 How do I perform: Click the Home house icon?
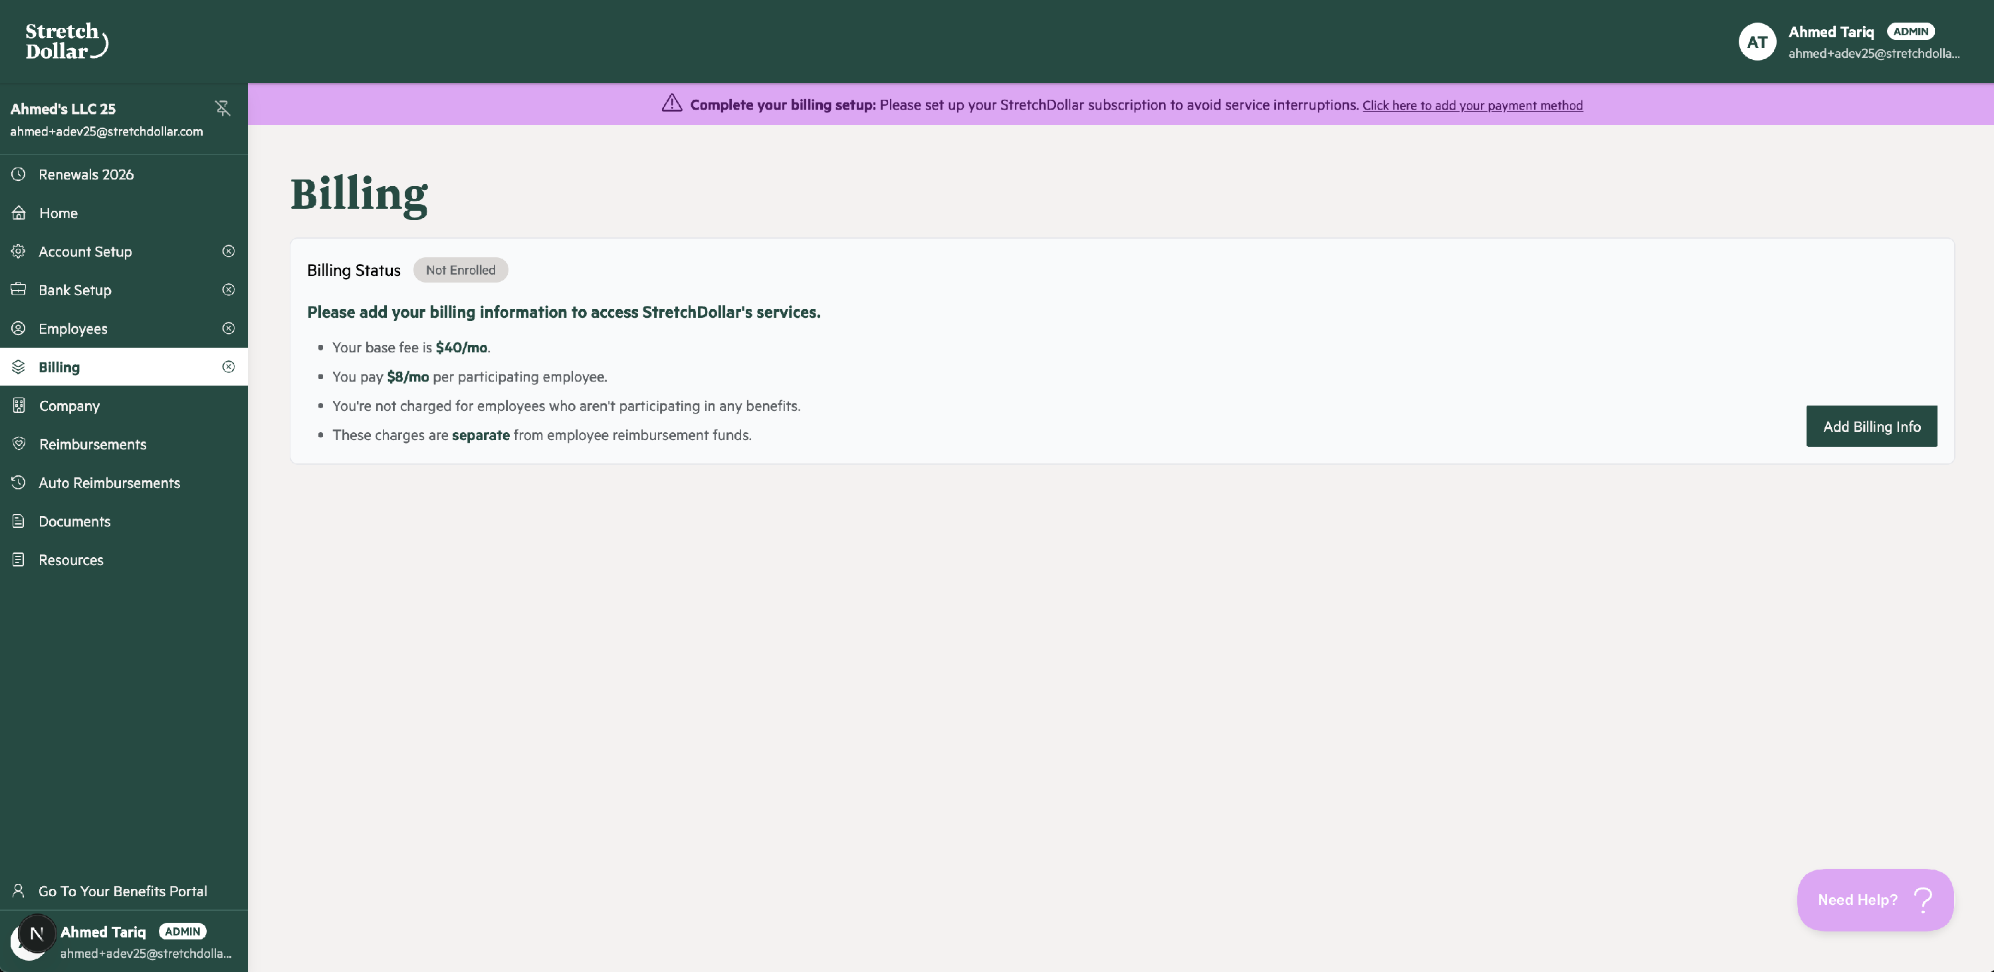(x=19, y=213)
